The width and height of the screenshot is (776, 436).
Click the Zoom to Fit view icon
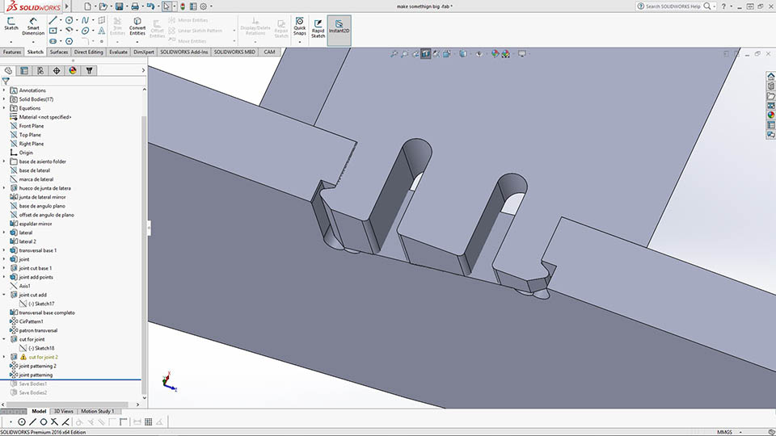tap(394, 53)
